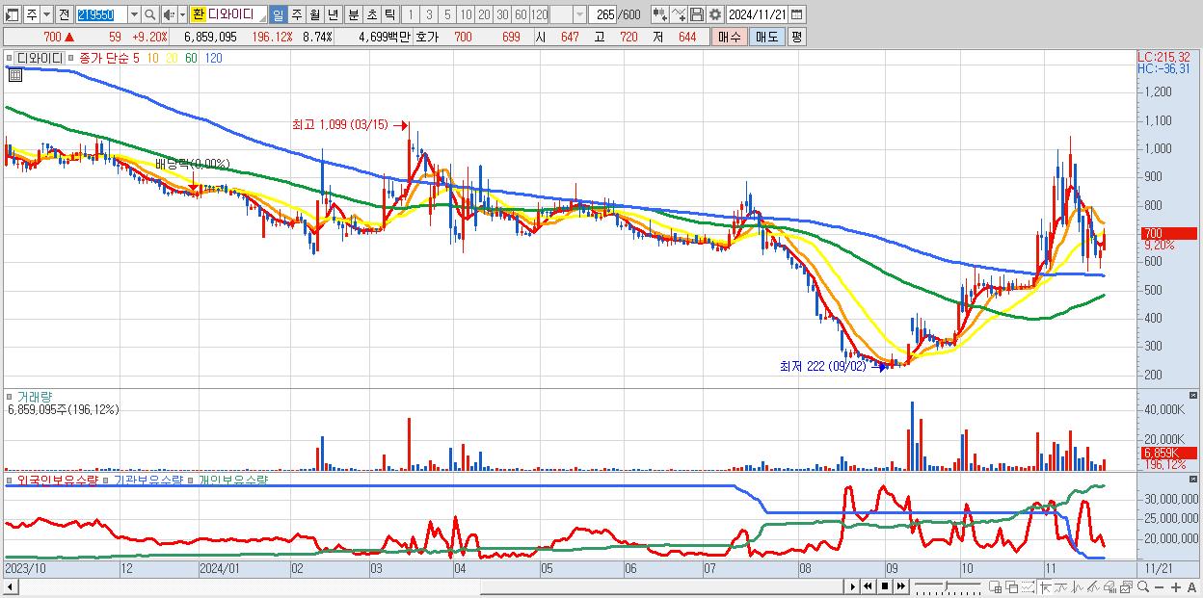
Task: Click the wave line chart icon
Action: point(1078,586)
